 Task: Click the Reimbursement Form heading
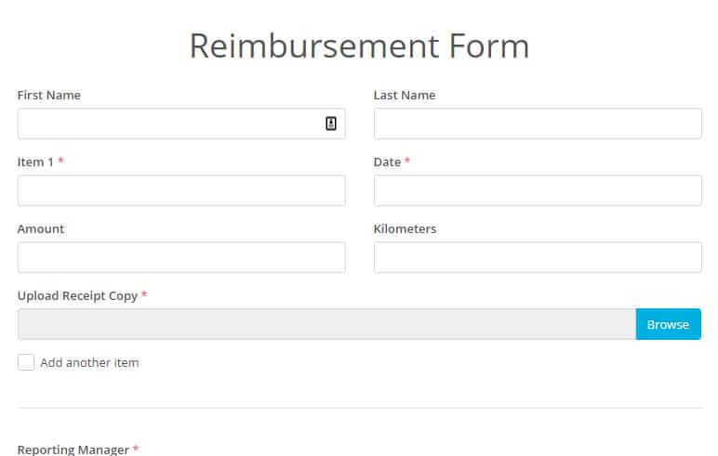pos(359,46)
